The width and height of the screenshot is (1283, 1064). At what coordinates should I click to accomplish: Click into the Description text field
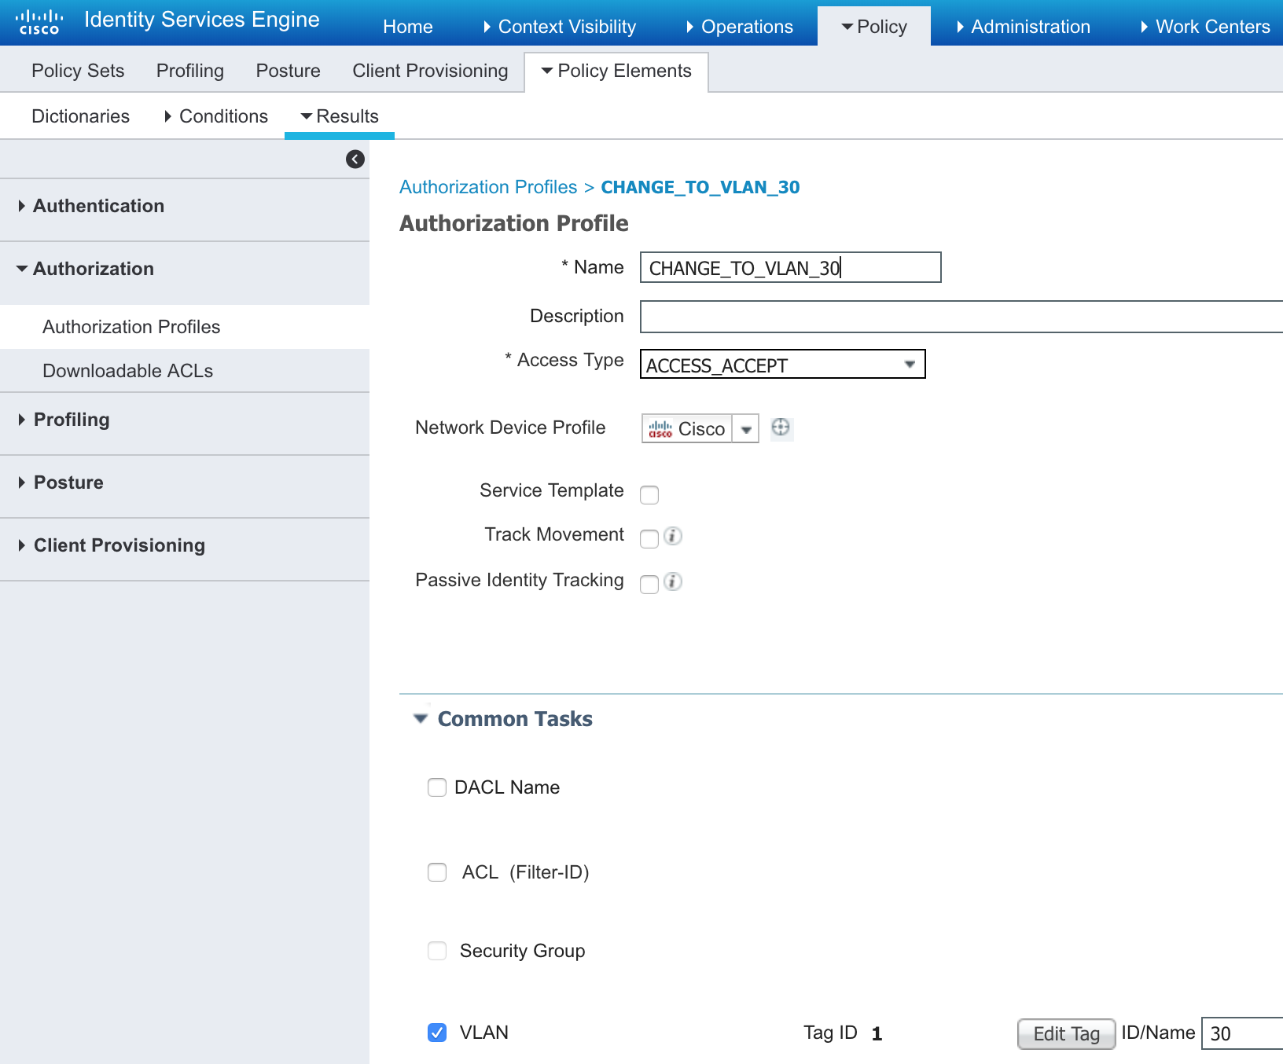point(961,317)
